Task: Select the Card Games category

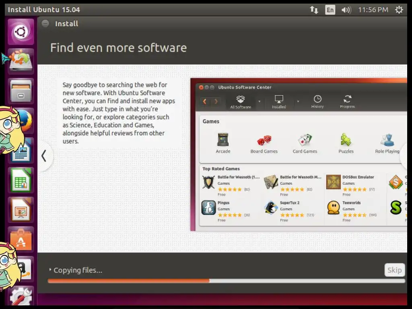Action: click(305, 143)
